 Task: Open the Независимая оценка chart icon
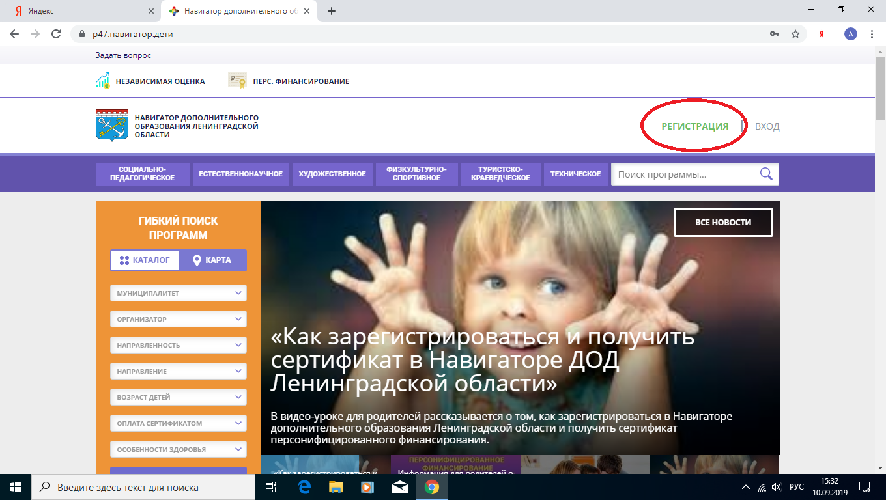[103, 81]
